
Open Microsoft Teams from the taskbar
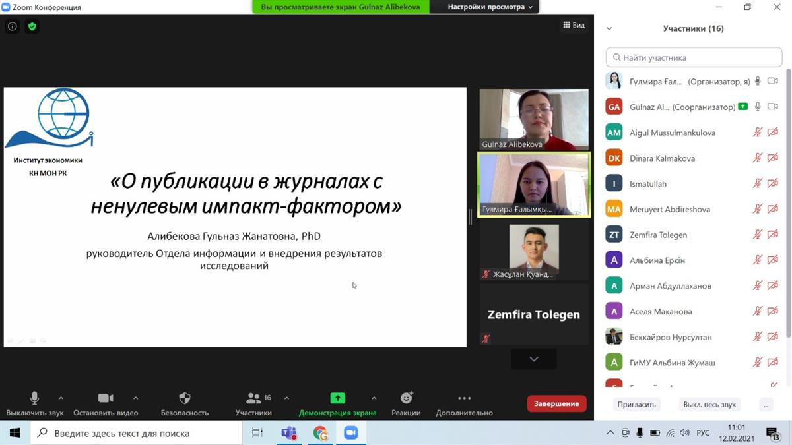[289, 433]
